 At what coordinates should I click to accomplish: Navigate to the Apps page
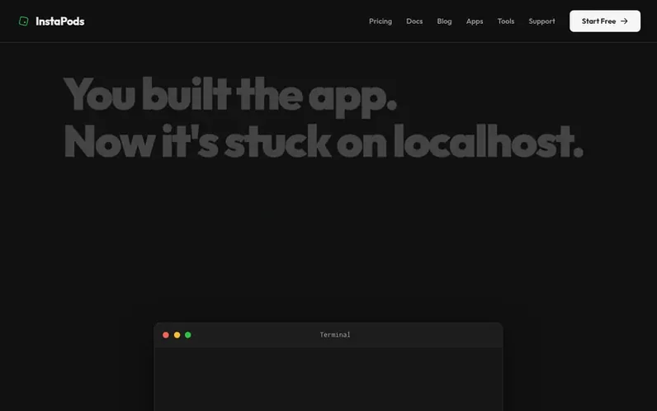coord(475,21)
